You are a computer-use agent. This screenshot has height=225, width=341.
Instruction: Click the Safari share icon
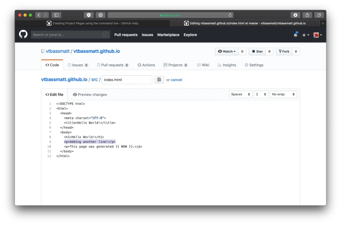307,15
